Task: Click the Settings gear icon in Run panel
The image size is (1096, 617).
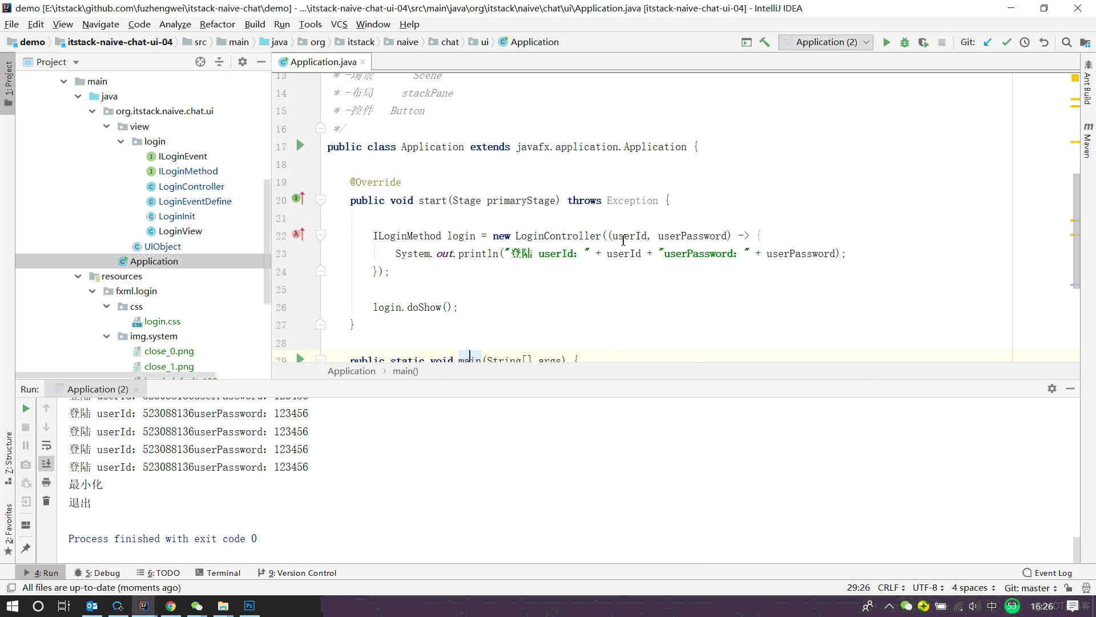Action: tap(1051, 388)
